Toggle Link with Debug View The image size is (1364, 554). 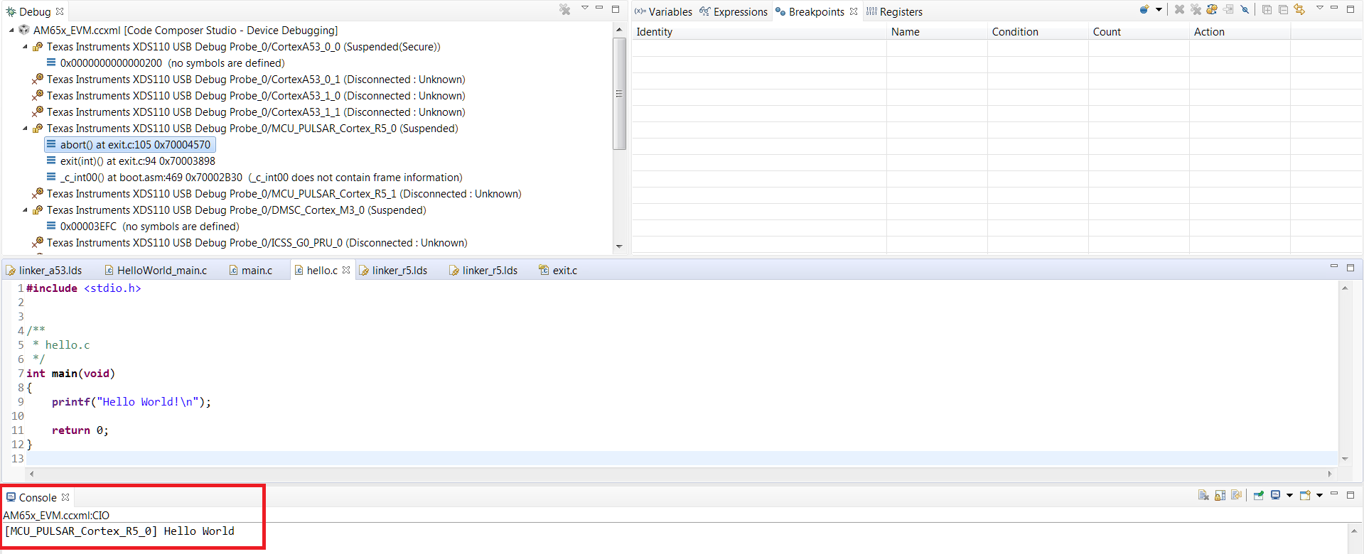[1299, 9]
